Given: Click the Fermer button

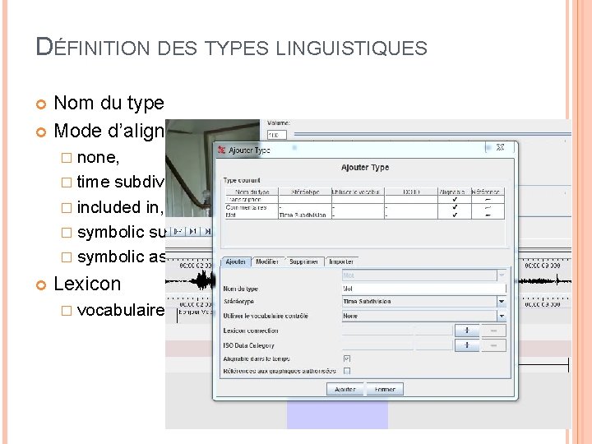Looking at the screenshot, I should [x=385, y=389].
